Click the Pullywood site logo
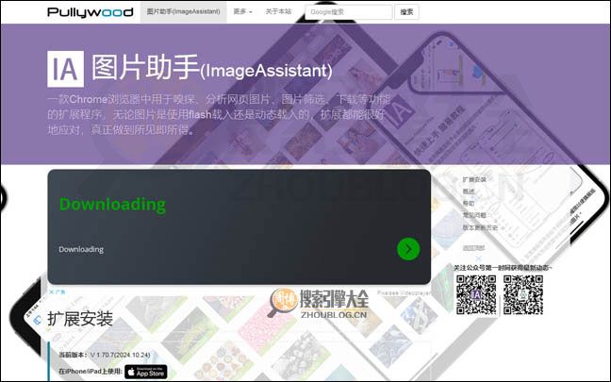Viewport: 611px width, 382px height. tap(90, 12)
